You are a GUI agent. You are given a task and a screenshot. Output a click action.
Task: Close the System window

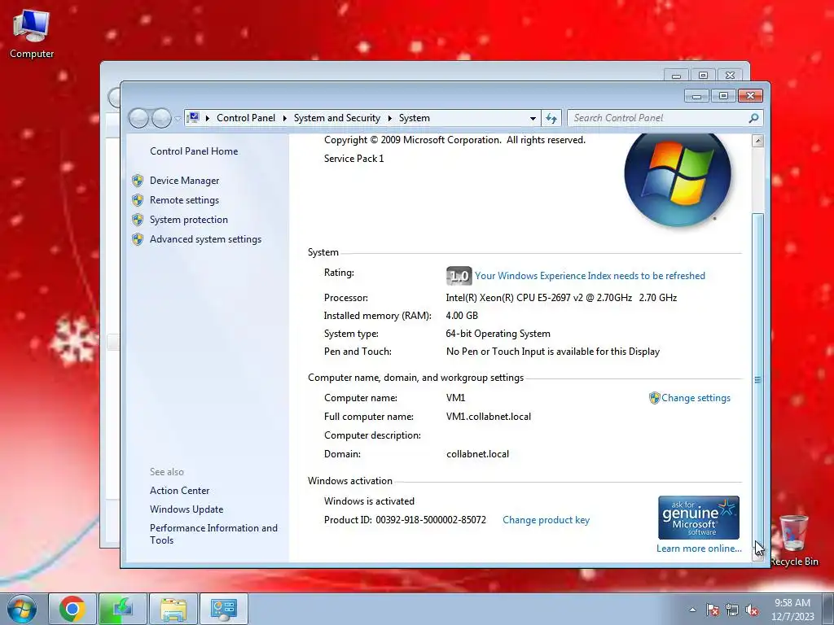point(750,96)
